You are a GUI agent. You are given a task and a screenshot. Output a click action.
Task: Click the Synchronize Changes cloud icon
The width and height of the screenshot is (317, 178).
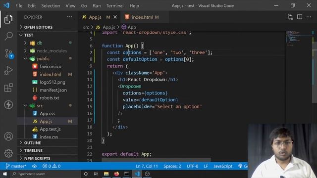tap(34, 166)
